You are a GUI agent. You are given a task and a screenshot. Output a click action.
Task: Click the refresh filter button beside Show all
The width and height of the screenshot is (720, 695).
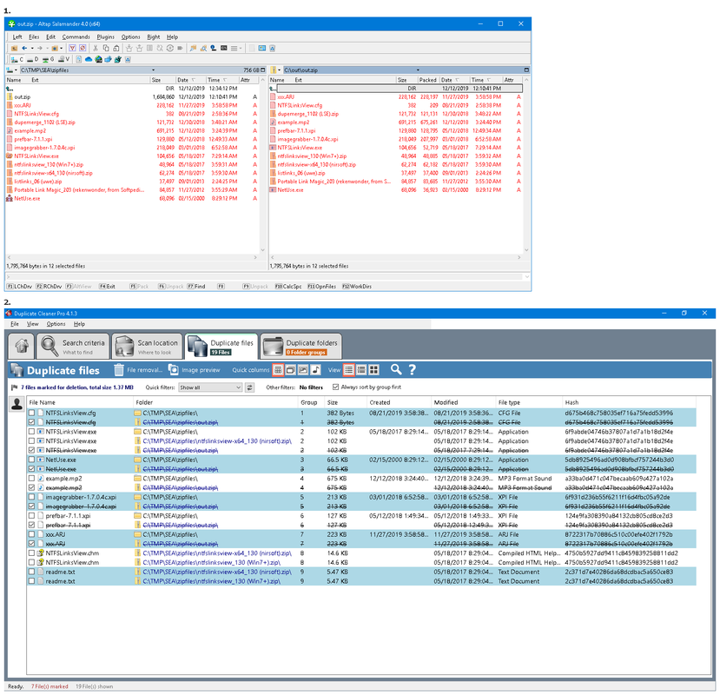(249, 387)
